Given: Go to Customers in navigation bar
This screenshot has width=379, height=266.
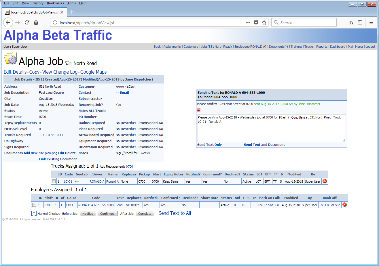Looking at the screenshot, I should click(x=191, y=47).
